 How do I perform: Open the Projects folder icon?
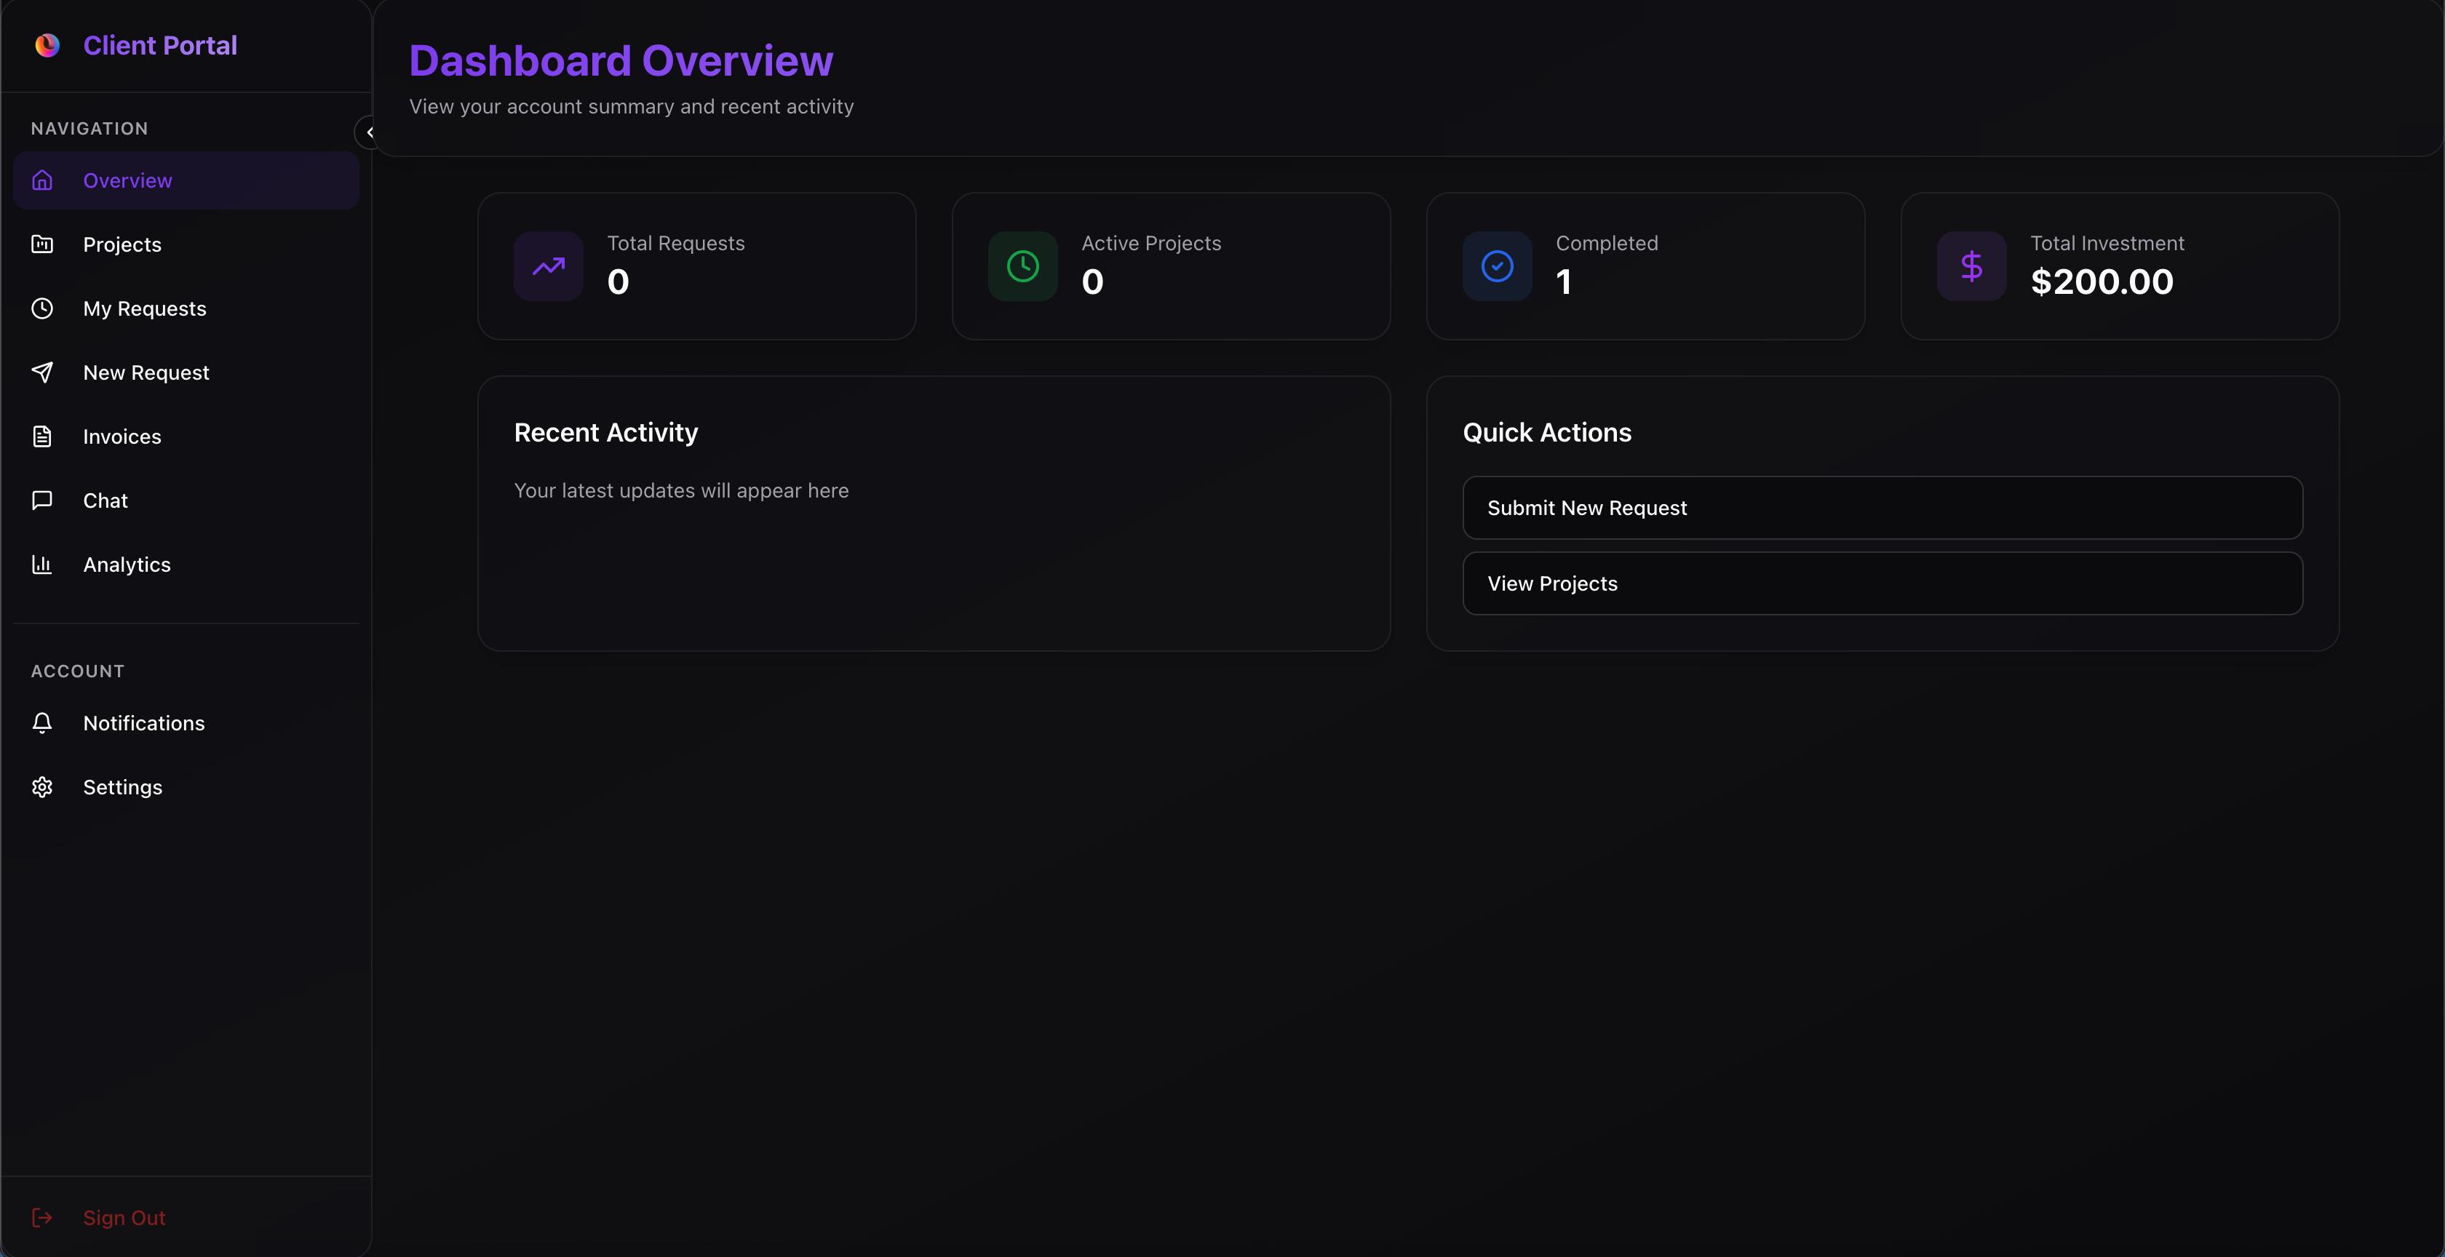(43, 244)
